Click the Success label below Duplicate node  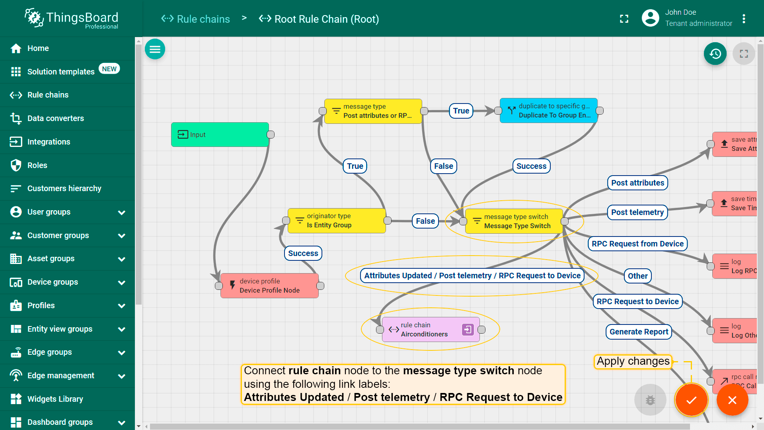click(x=531, y=166)
